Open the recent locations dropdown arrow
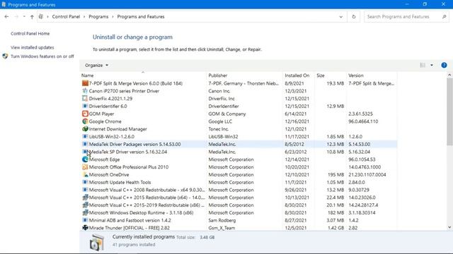Viewport: 453px width, 254px height. 24,17
